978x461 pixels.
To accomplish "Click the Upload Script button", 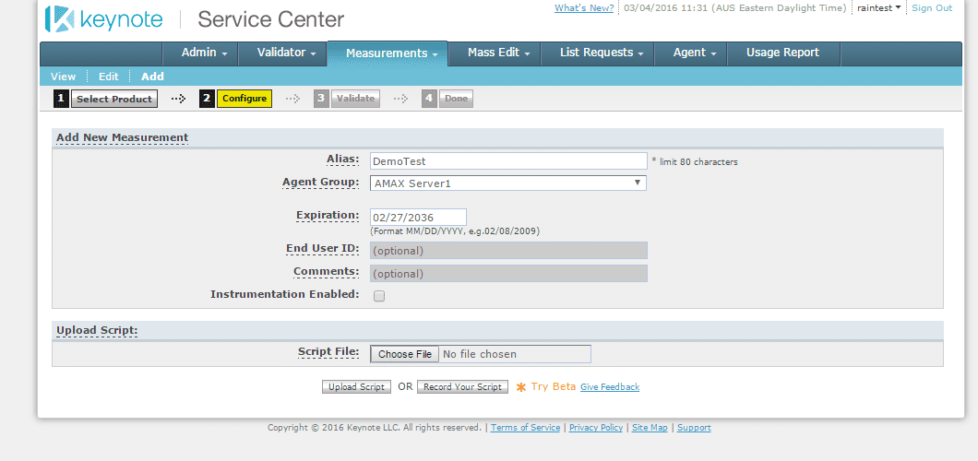I will point(357,387).
